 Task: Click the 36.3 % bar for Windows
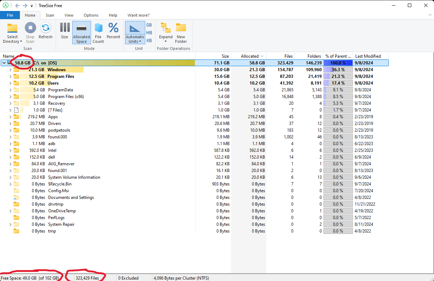[x=338, y=70]
